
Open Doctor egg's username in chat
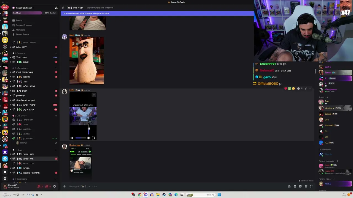[x=74, y=145]
